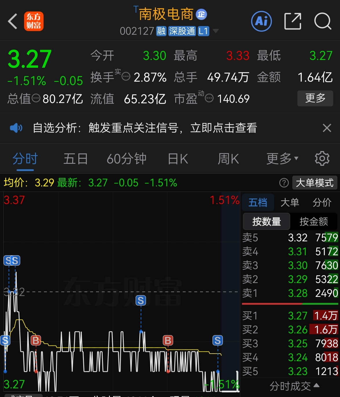Select the 五档 order book tab
This screenshot has height=397, width=340.
tap(258, 202)
